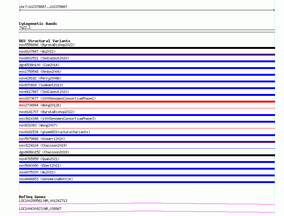284x216 pixels.
Task: Open variant nsv970918 (Sudmant2013) label
Action: 41,85
